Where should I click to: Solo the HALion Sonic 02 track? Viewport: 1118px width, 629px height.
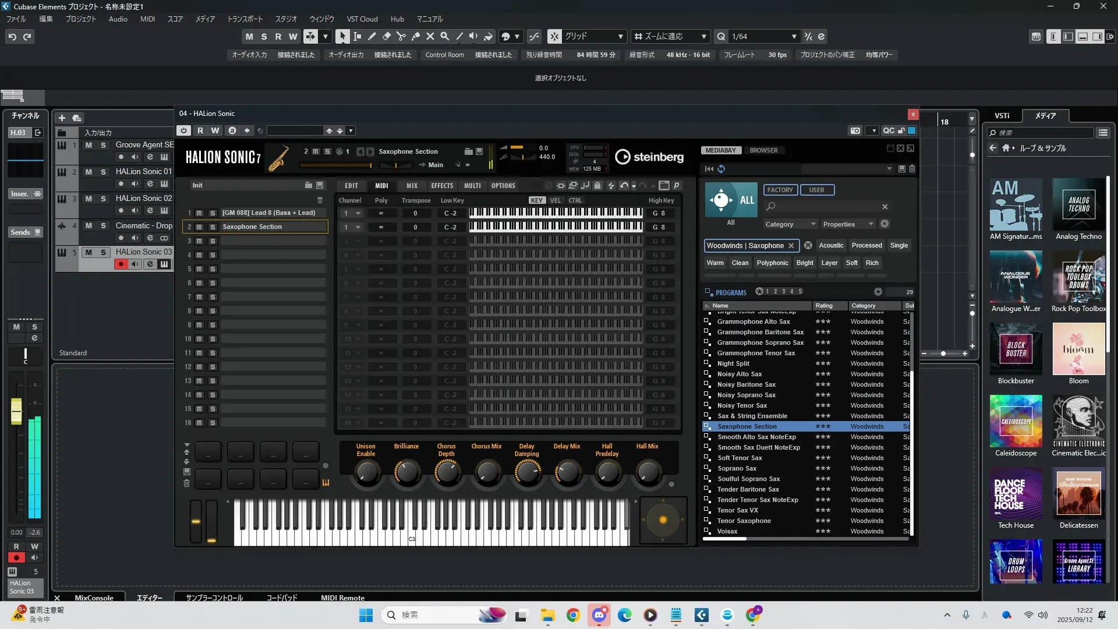click(x=103, y=199)
